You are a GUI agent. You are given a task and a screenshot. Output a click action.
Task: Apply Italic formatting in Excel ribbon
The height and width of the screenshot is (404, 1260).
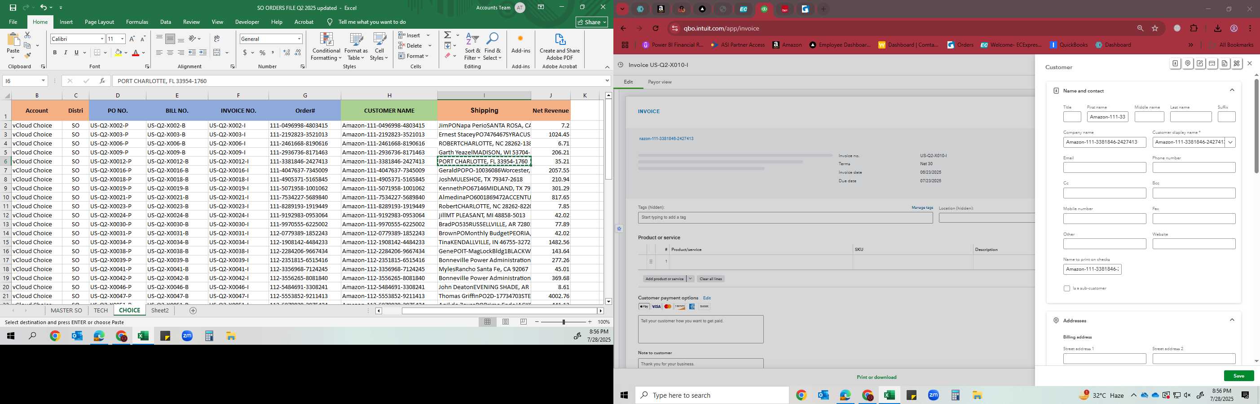pos(66,53)
